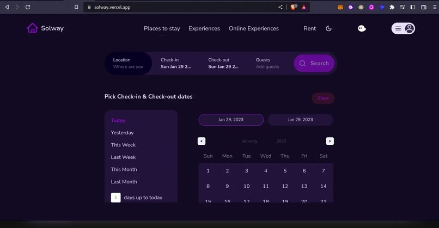Click the purple Search button
This screenshot has height=228, width=439.
tap(314, 63)
